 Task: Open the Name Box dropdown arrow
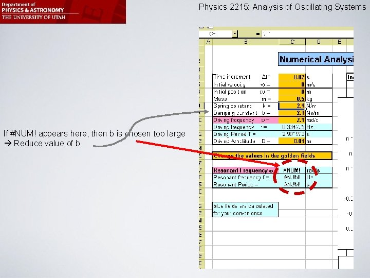click(234, 34)
